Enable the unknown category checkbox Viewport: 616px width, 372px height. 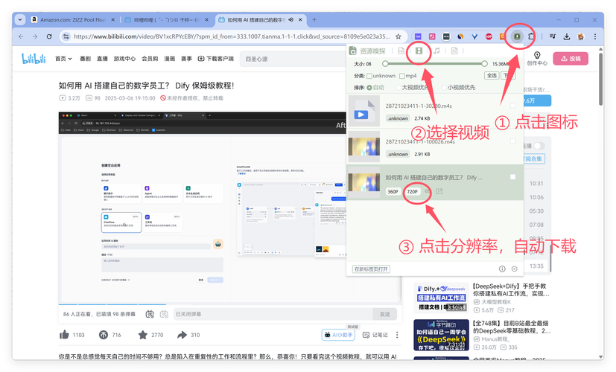coord(369,76)
